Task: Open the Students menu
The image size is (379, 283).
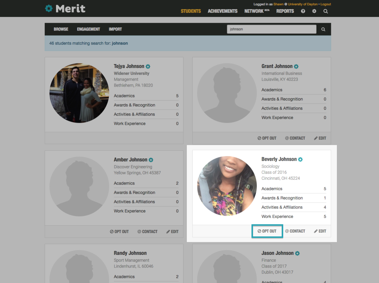Action: pos(191,11)
